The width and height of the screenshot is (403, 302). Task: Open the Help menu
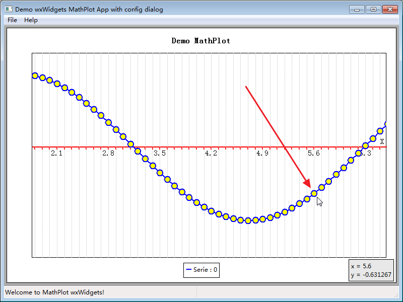(31, 20)
